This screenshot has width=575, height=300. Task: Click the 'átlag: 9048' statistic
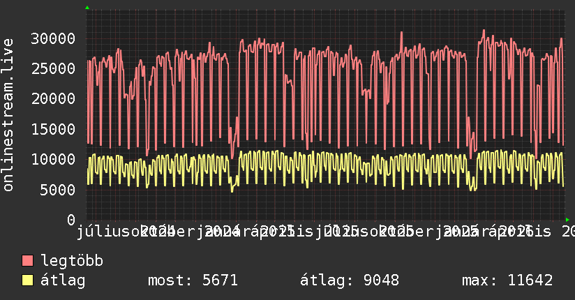click(350, 280)
